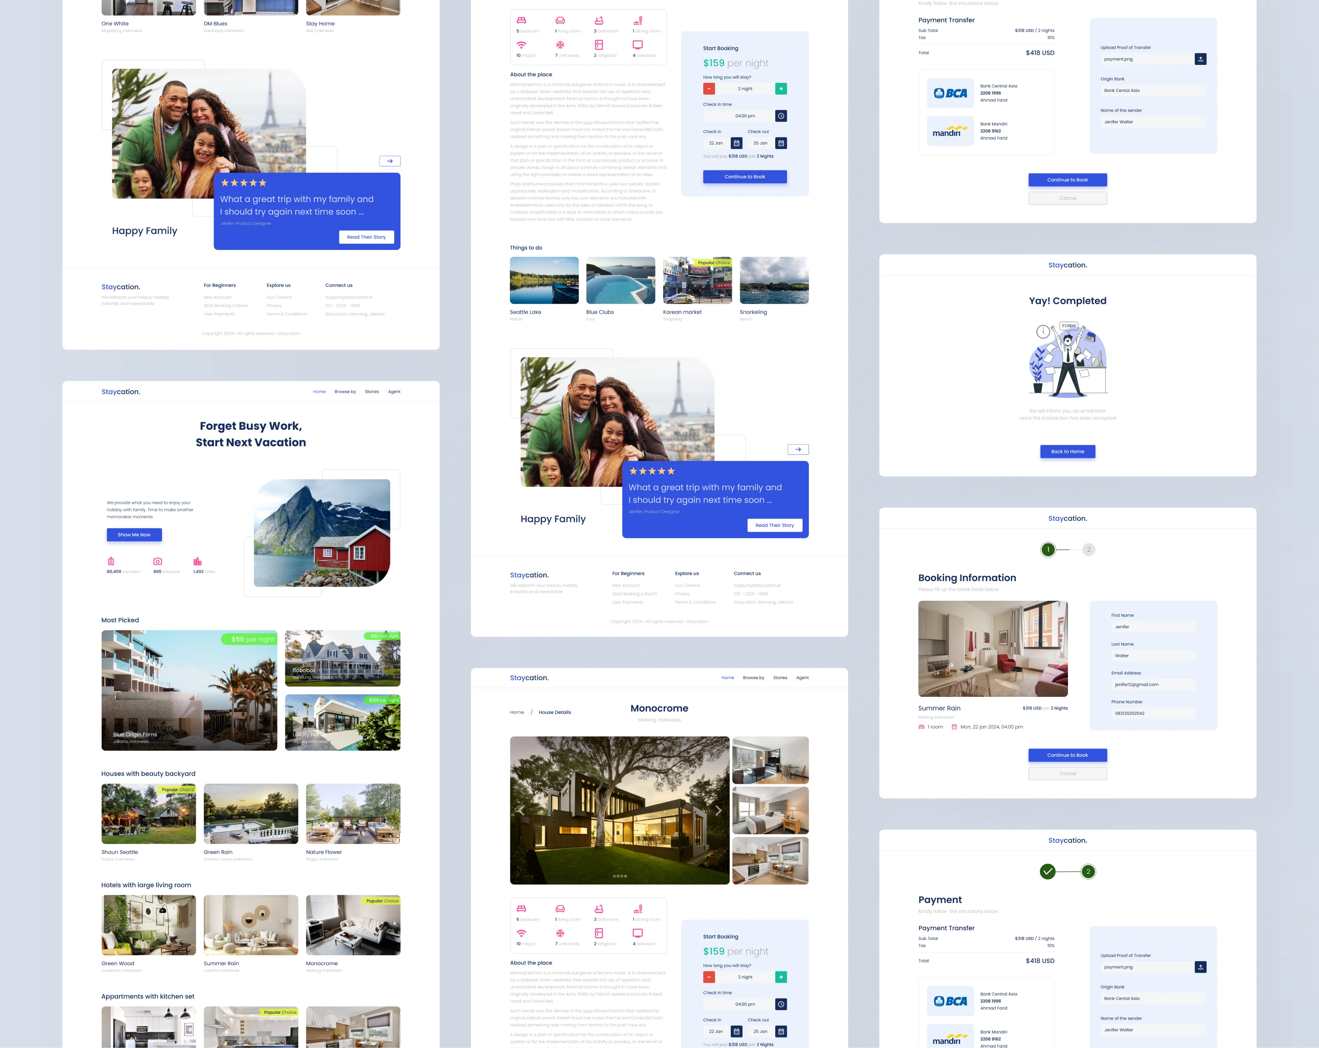Click 'Home' in the breadcrumb beside House Details
Viewport: 1319px width, 1048px height.
point(517,712)
